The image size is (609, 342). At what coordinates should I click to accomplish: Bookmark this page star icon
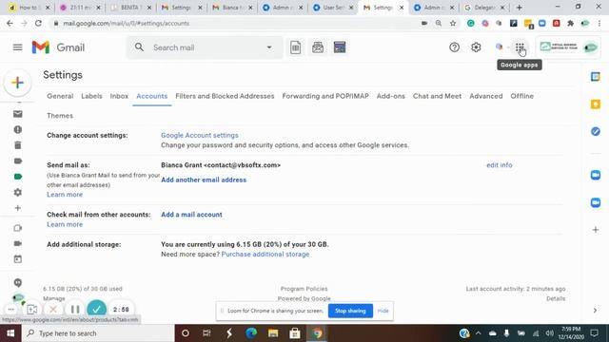click(453, 23)
